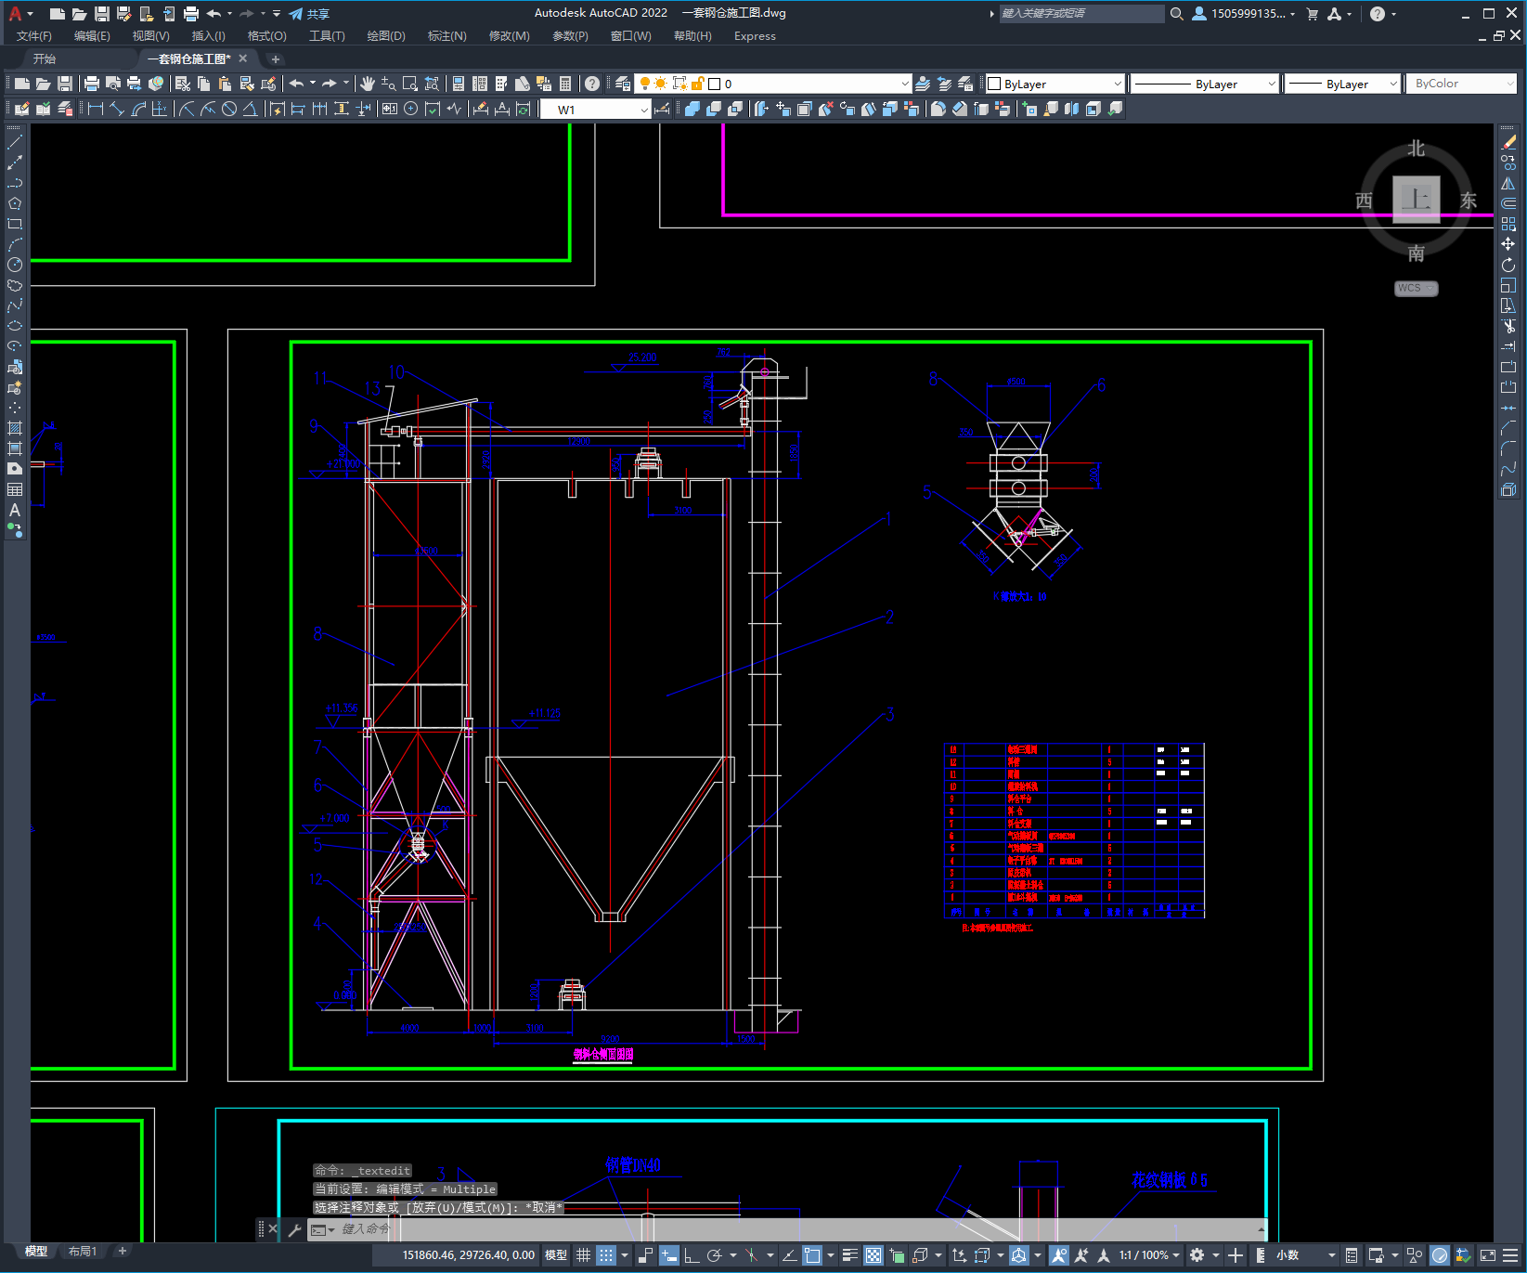Screen dimensions: 1527x1273
Task: Click the Plot (print) icon in the toolbar
Action: coord(91,84)
